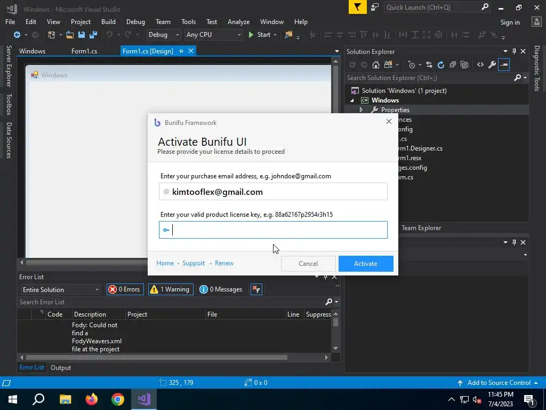
Task: Click View Code icon in Solution Explorer
Action: coord(480,65)
